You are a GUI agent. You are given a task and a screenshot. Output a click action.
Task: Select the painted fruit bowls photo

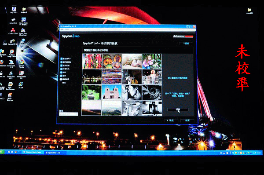112,61
